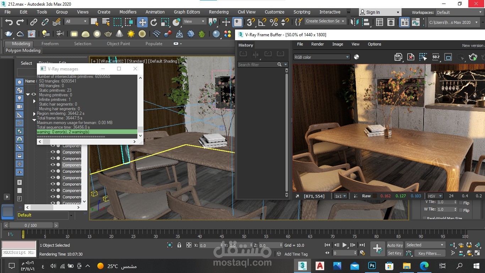Open the RGB color channel dropdown
This screenshot has width=485, height=273.
[x=322, y=57]
